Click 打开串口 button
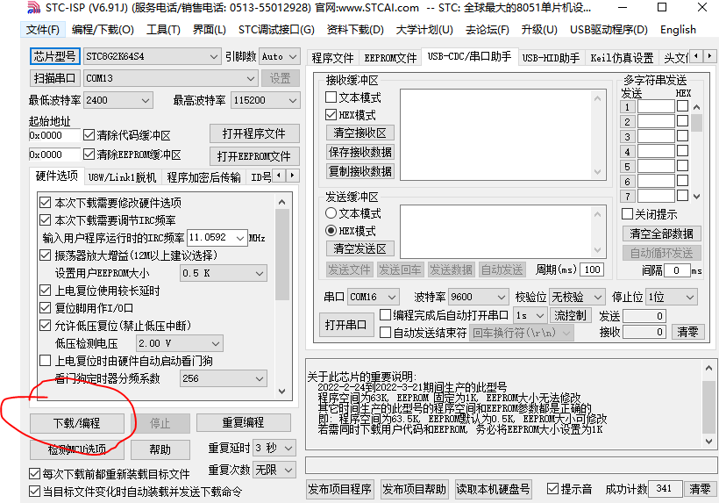The height and width of the screenshot is (503, 719). [345, 325]
